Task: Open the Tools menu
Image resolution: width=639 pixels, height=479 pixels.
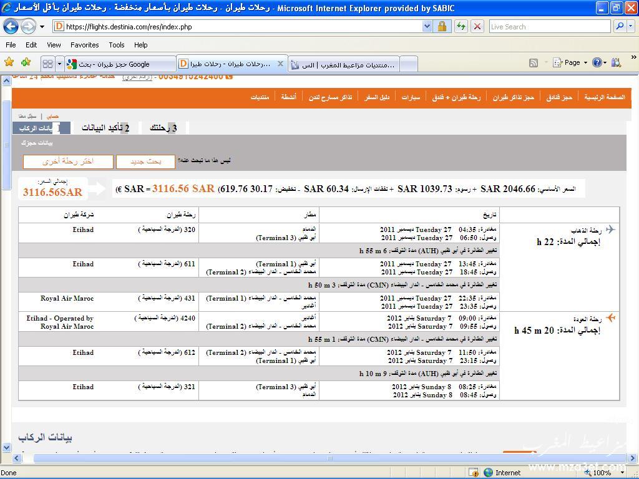Action: pyautogui.click(x=116, y=45)
